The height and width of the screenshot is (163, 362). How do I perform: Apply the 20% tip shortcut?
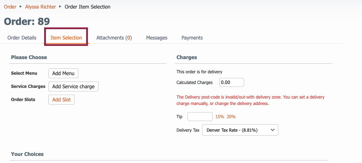231,117
